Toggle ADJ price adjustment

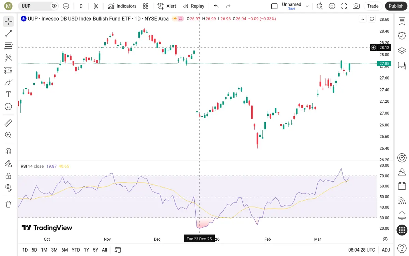(386, 250)
